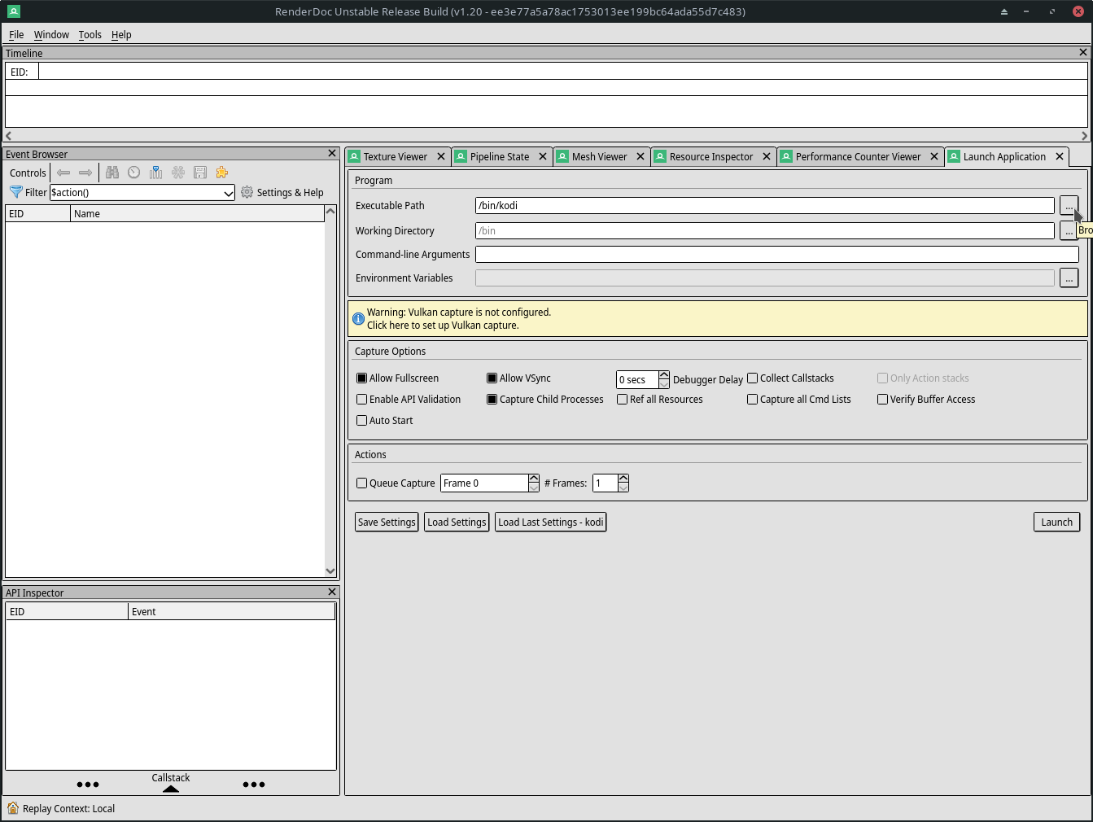Increase Debugger Delay seconds

(x=664, y=375)
